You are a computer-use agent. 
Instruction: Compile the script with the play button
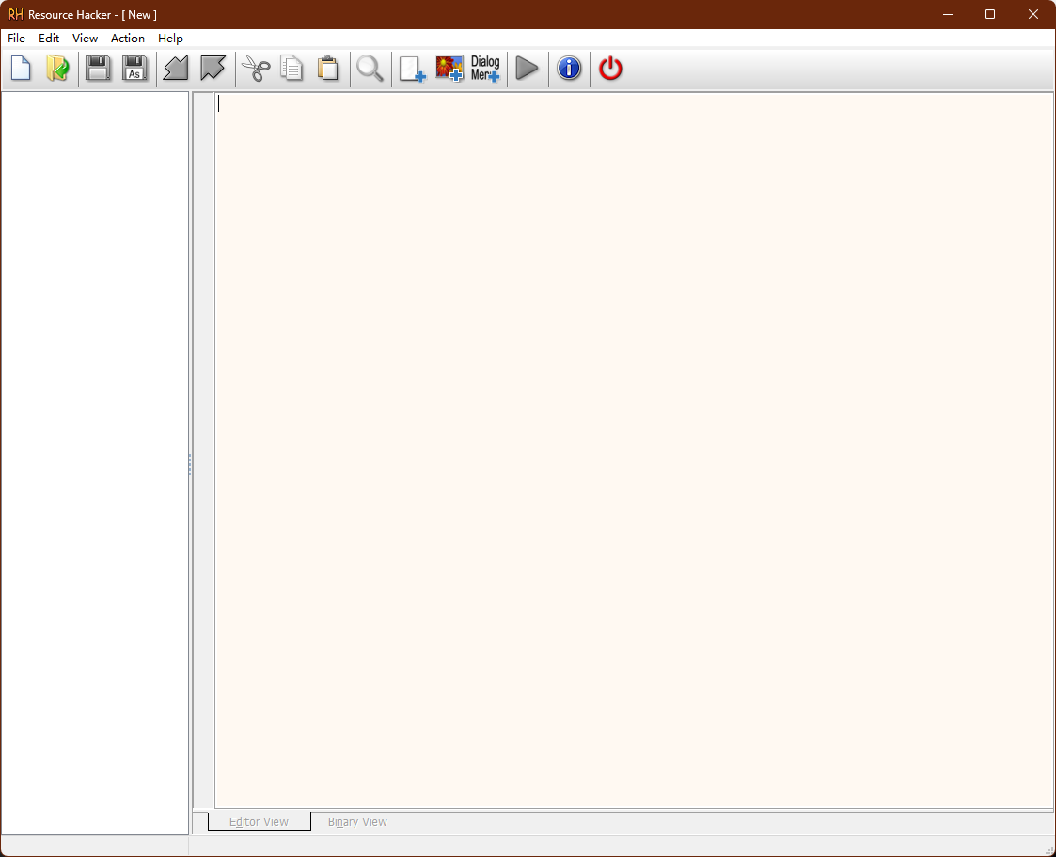point(527,69)
